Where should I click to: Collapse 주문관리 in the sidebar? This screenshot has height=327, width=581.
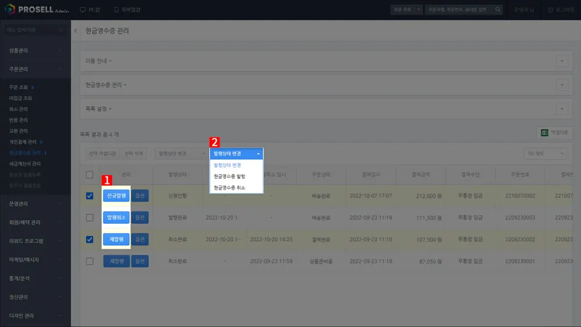click(x=35, y=69)
